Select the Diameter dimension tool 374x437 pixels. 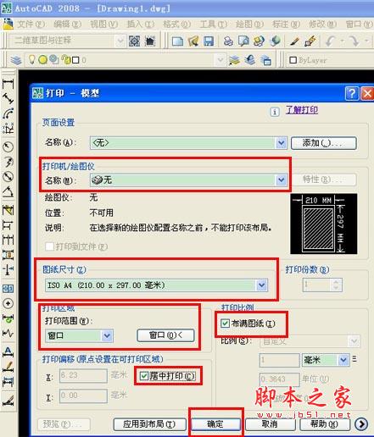[8, 177]
